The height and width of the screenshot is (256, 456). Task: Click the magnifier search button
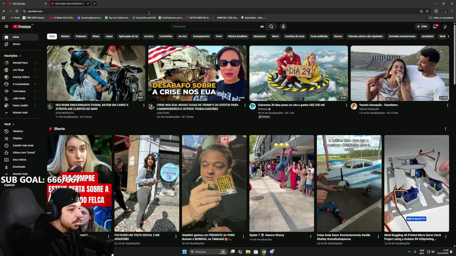tap(271, 26)
